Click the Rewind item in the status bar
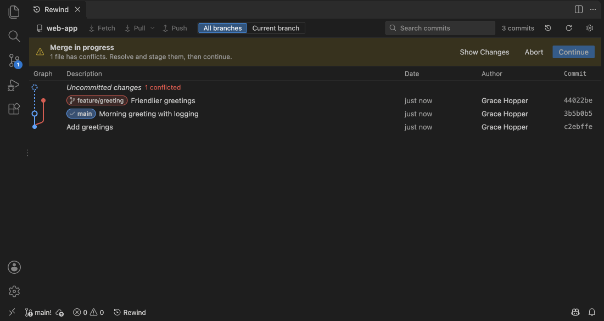The width and height of the screenshot is (604, 321). click(130, 313)
